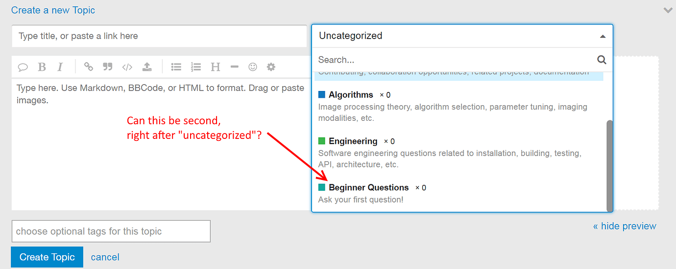Collapse composer with the top-right chevron

pyautogui.click(x=668, y=10)
